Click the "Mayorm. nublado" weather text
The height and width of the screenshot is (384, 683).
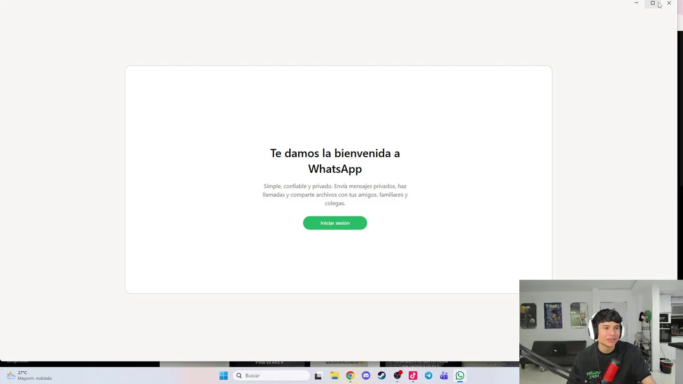tap(35, 378)
